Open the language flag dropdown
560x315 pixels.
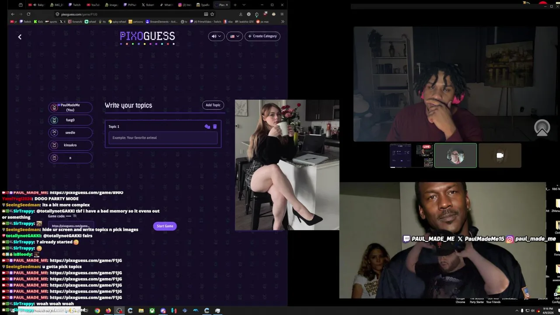coord(234,36)
